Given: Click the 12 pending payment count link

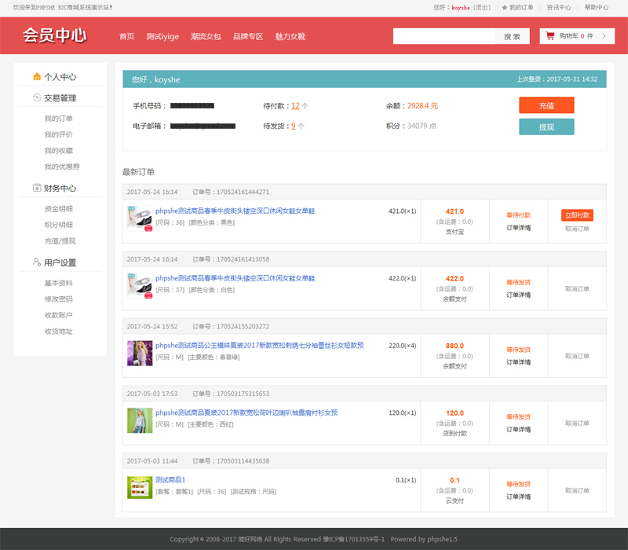Looking at the screenshot, I should [295, 105].
